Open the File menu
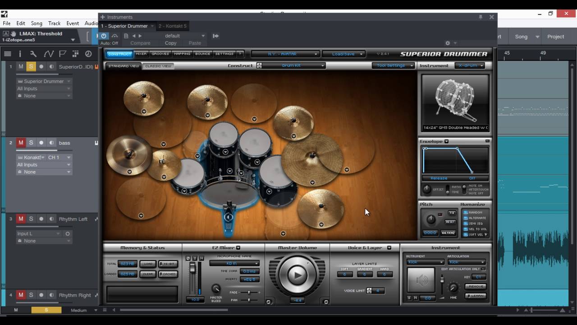 6,23
